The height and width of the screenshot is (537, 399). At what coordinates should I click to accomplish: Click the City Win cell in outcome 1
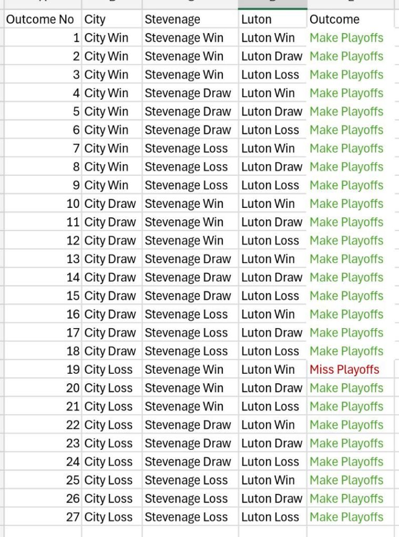pos(106,38)
